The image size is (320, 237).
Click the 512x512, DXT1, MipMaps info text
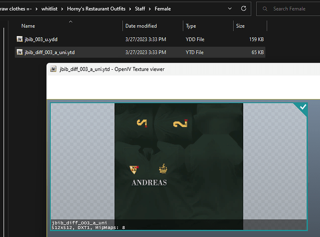88,228
